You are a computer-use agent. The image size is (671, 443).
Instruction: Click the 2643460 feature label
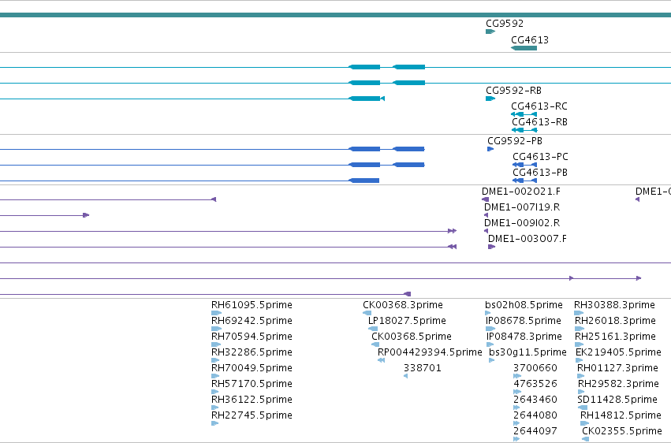[535, 400]
